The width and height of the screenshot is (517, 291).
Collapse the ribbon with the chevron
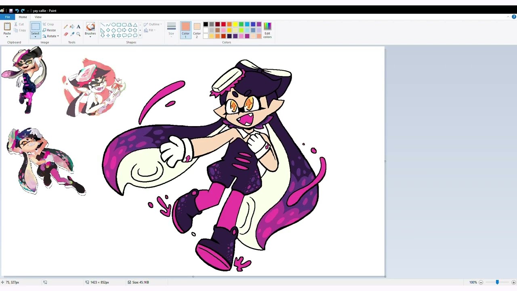(x=508, y=17)
